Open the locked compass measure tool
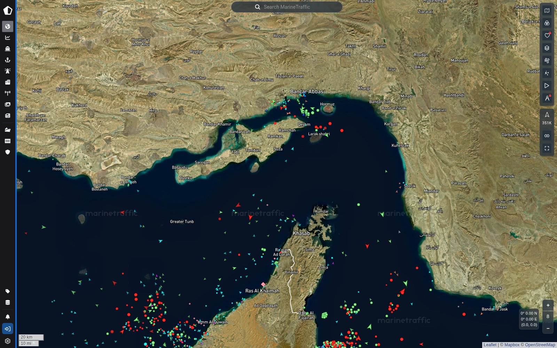This screenshot has width=557, height=348. (547, 98)
